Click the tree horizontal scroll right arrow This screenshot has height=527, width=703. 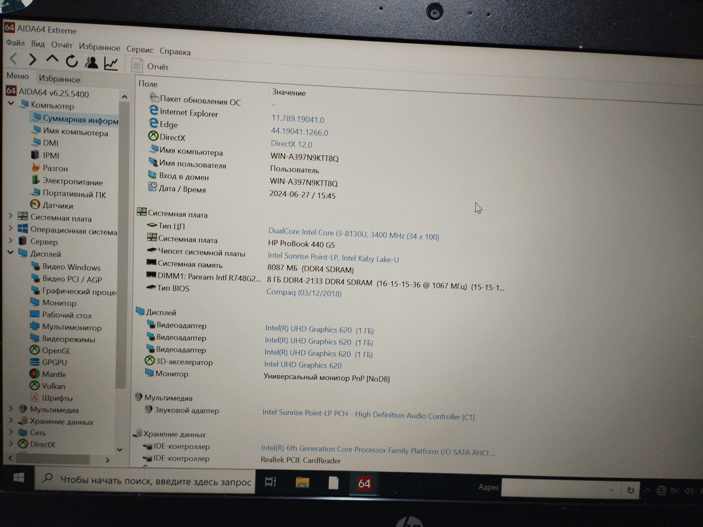click(x=108, y=460)
